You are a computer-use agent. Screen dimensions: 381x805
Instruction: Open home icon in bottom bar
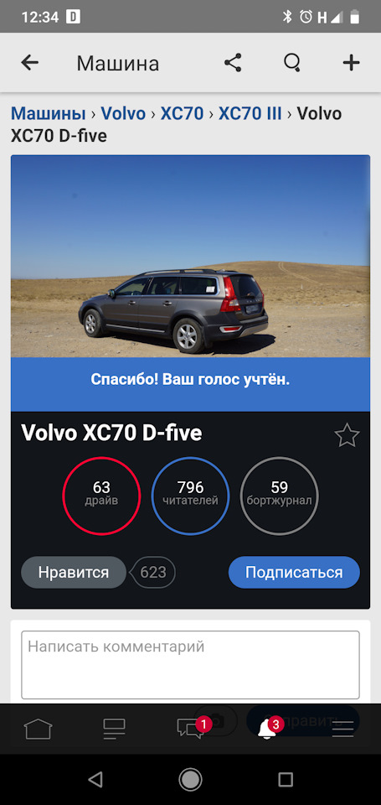[x=39, y=729]
